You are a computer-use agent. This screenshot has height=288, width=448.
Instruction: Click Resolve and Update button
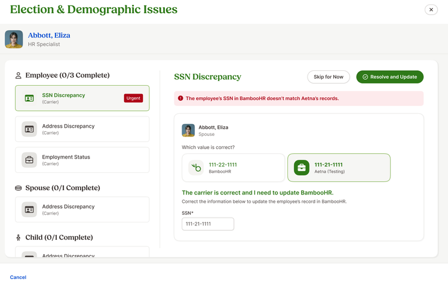tap(389, 77)
